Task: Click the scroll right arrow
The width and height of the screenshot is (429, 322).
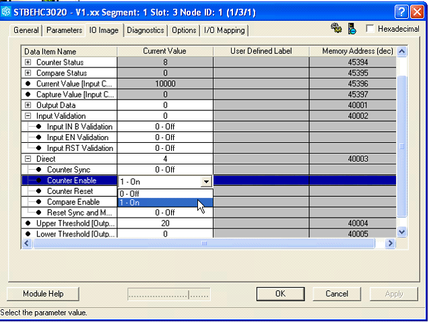Action: click(391, 243)
